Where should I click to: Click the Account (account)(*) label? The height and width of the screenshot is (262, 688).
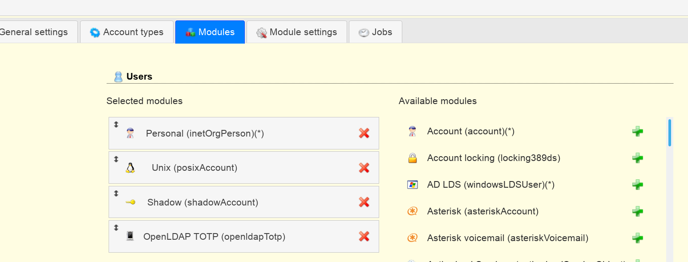[x=471, y=131]
